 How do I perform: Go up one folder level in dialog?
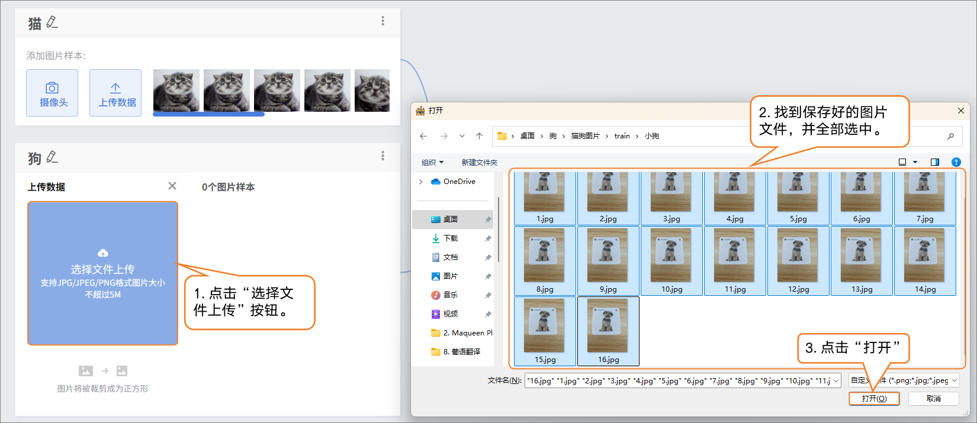(x=479, y=136)
